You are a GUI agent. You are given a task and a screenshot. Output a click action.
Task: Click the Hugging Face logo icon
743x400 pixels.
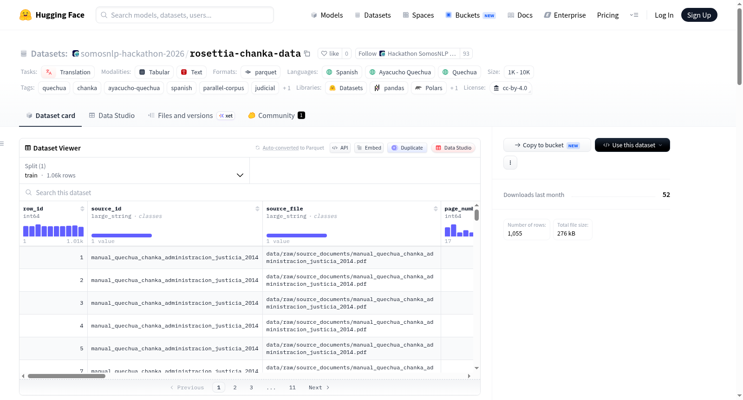26,15
